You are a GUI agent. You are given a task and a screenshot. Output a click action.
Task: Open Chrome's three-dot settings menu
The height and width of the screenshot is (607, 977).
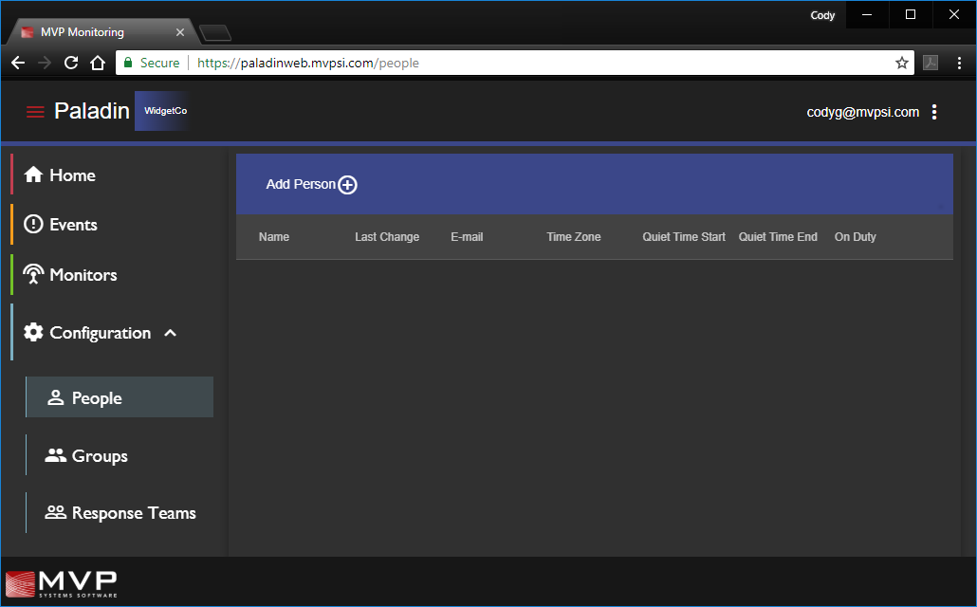point(960,64)
